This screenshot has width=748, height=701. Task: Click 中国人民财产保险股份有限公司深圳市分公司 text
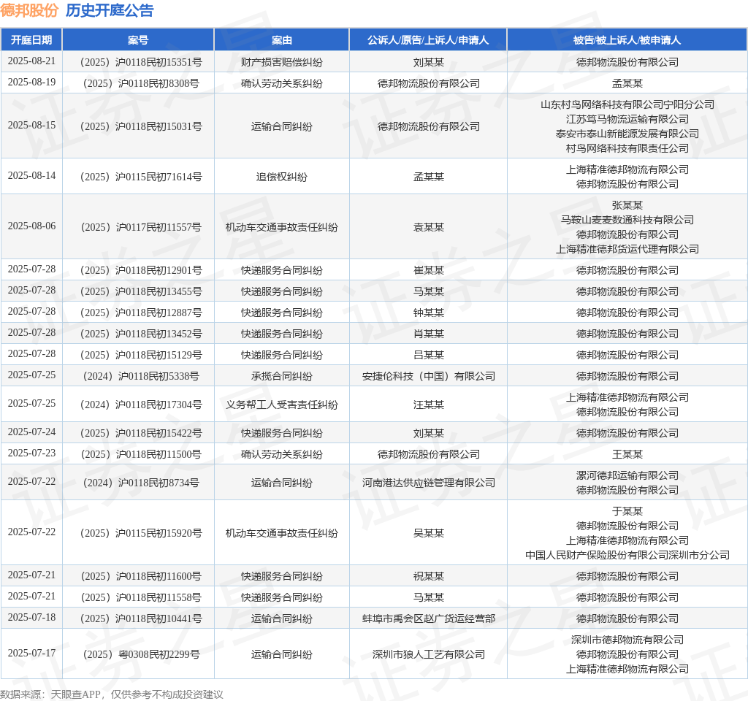tap(627, 555)
